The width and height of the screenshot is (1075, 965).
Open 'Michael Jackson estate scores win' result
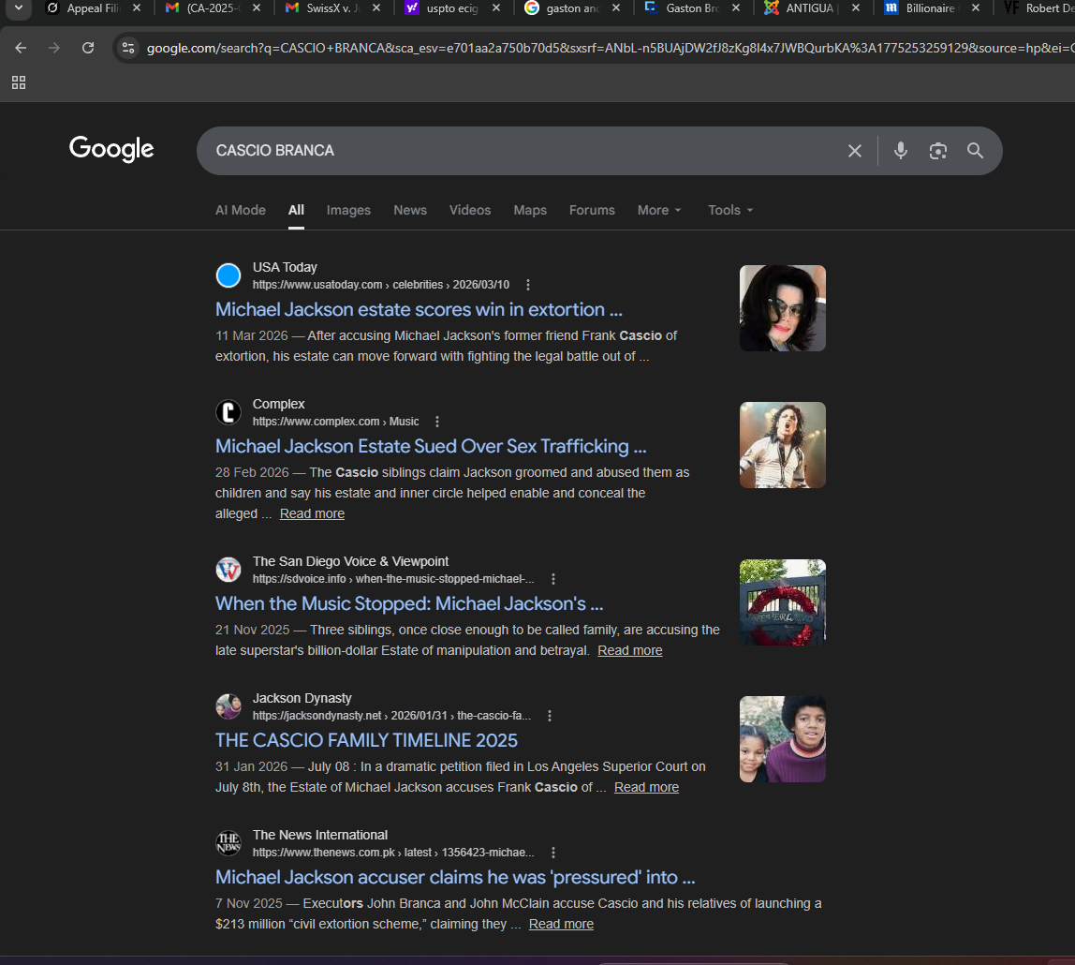coord(419,309)
